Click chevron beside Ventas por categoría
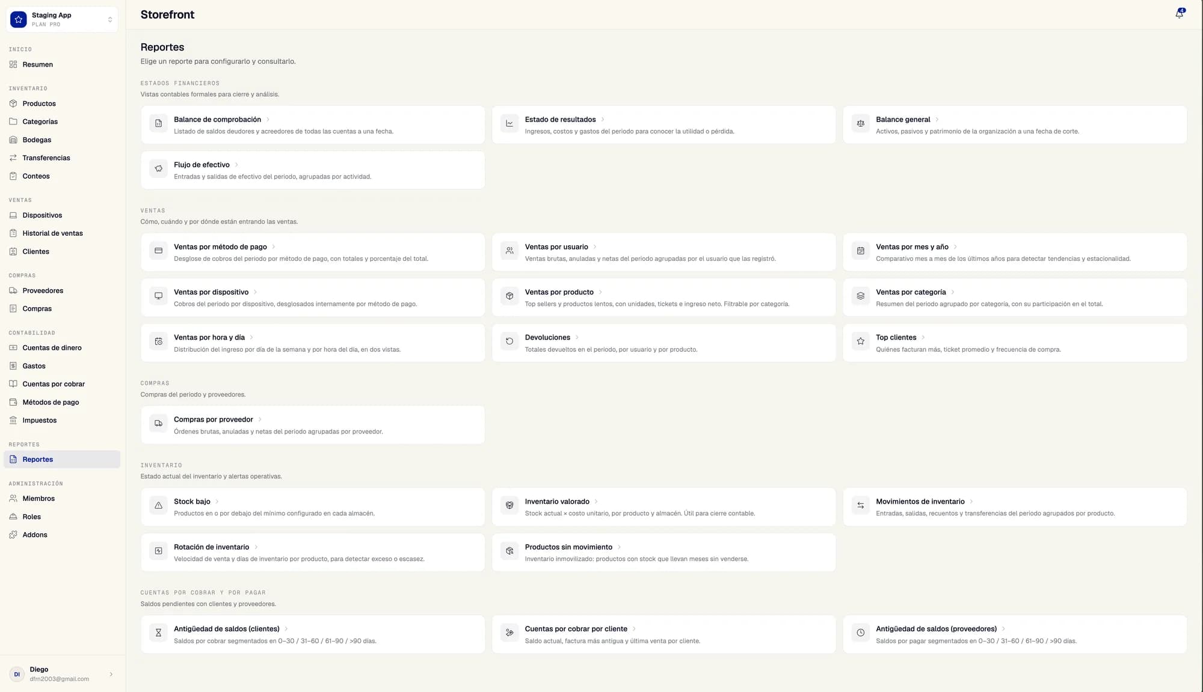 953,292
